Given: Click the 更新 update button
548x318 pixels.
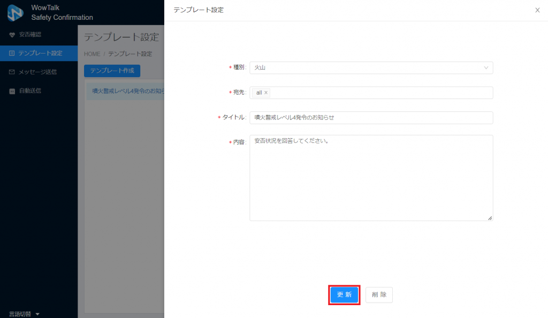Looking at the screenshot, I should click(x=344, y=294).
